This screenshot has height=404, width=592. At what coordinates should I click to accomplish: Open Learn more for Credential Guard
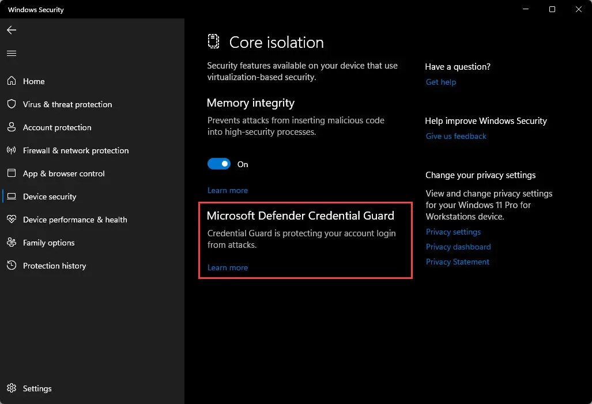(x=227, y=267)
